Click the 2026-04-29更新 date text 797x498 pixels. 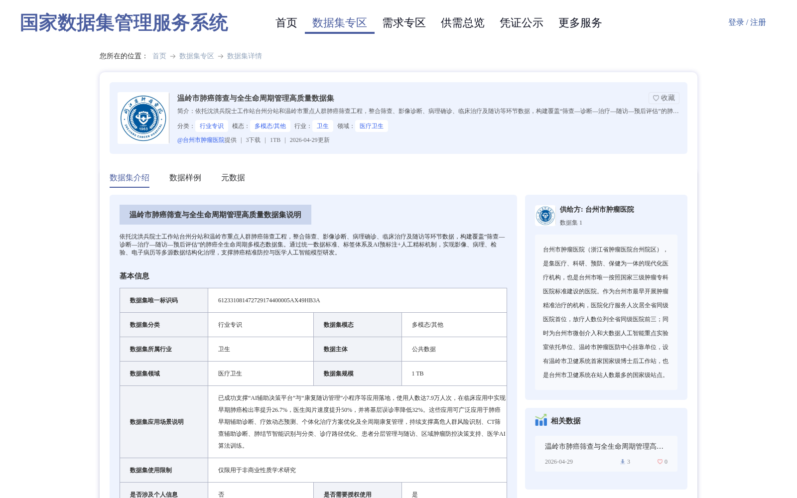click(x=310, y=140)
